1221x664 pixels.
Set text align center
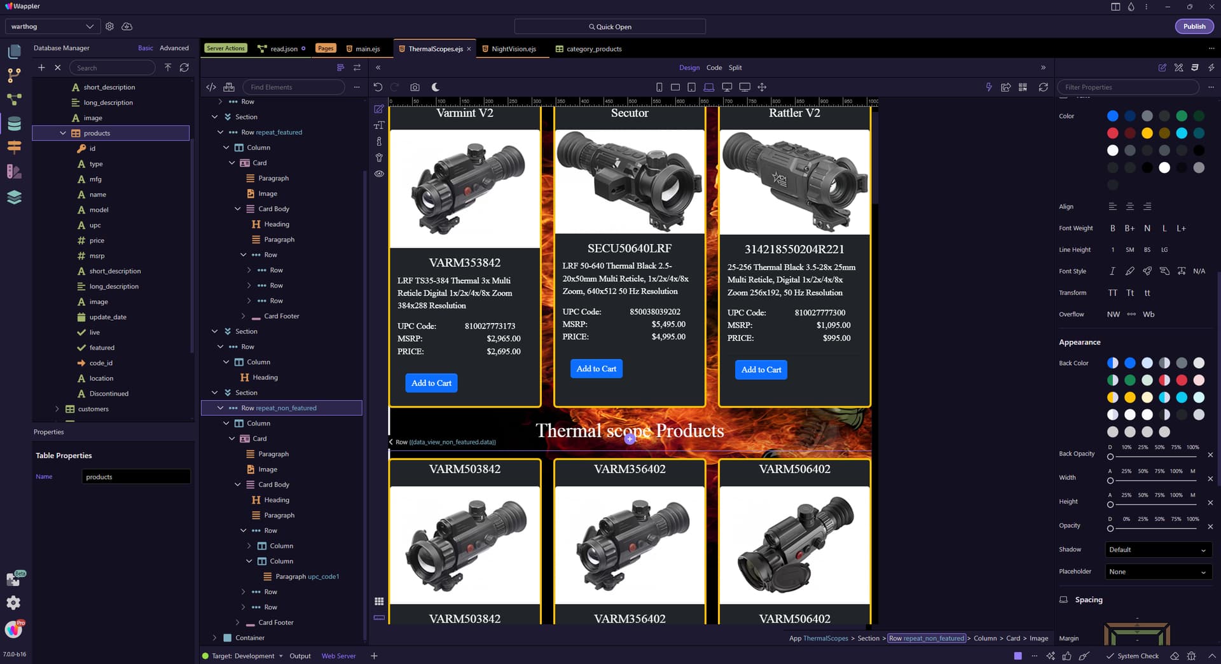coord(1129,206)
